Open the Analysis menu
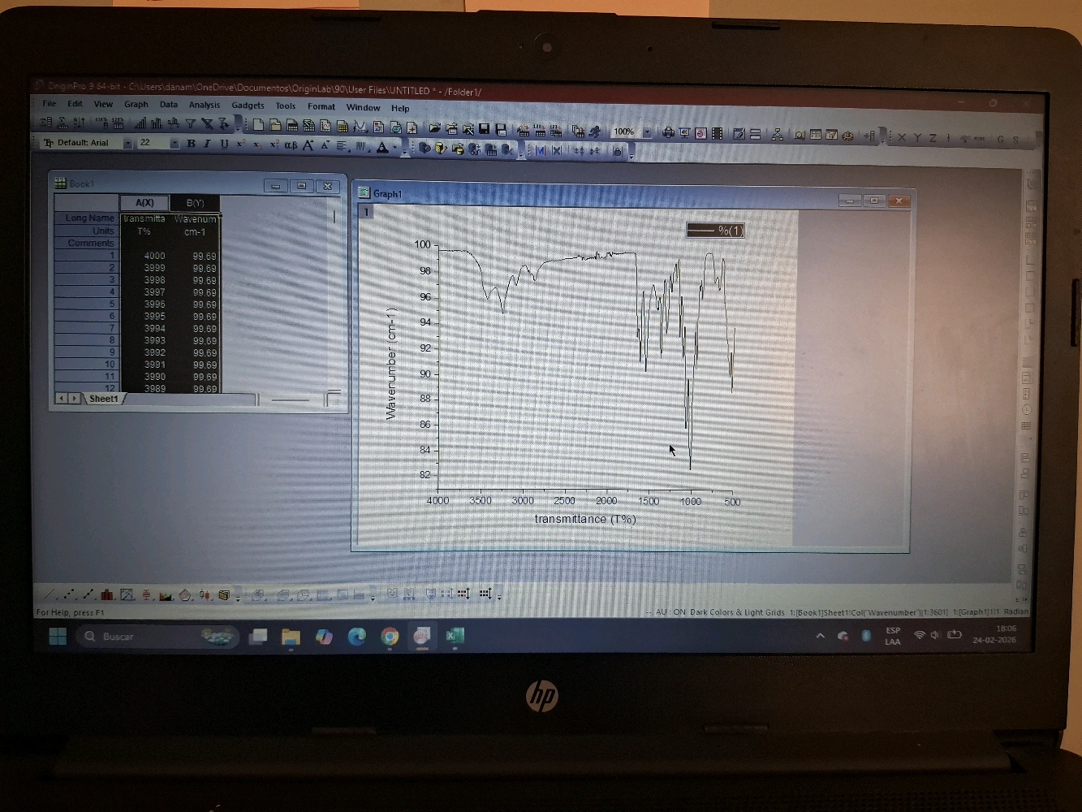 [205, 105]
